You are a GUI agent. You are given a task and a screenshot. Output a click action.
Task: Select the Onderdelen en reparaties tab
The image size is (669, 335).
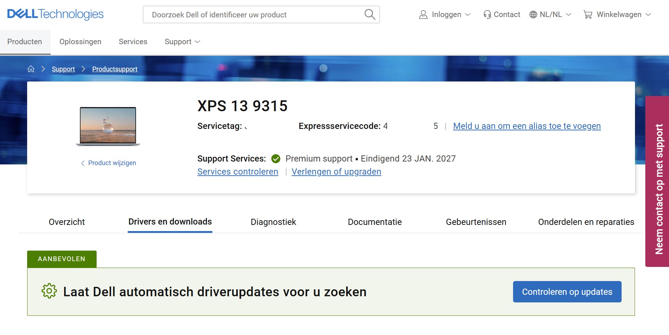(586, 222)
